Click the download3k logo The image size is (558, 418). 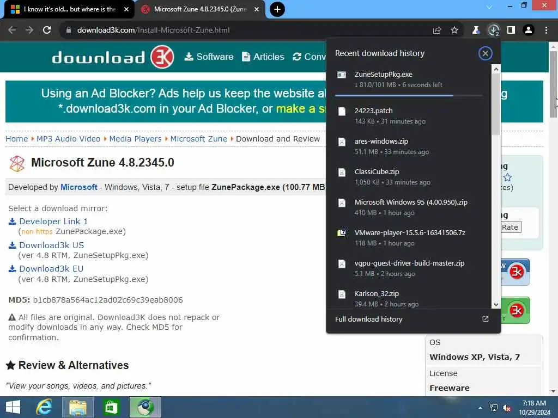point(113,57)
